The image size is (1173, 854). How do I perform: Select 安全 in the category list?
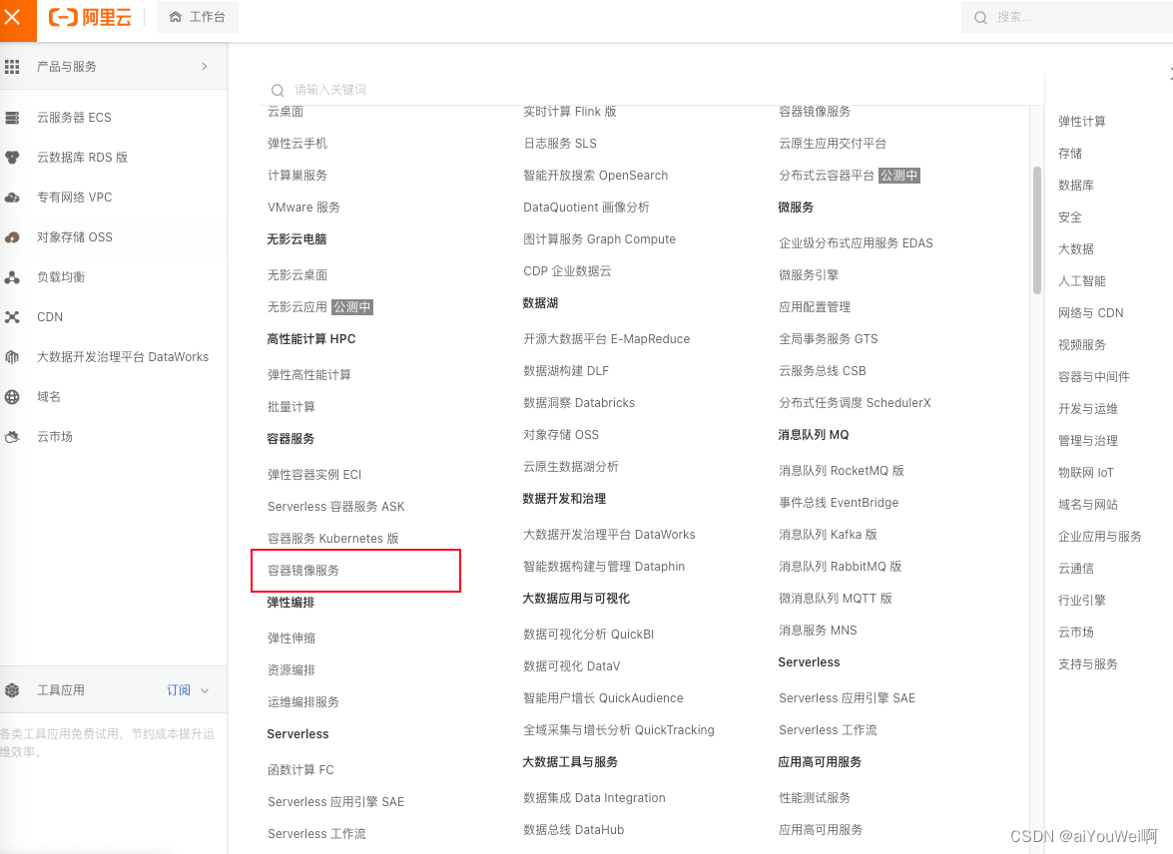point(1070,216)
